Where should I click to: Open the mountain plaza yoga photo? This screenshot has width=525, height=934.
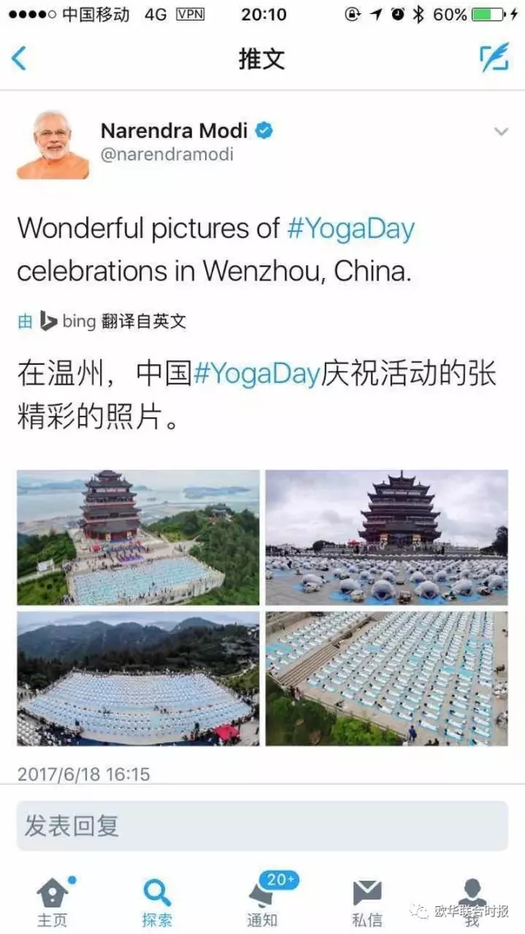tap(139, 678)
